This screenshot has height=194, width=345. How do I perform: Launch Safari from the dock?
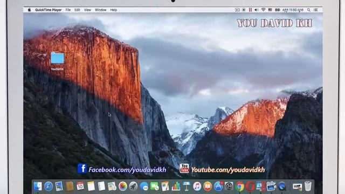[x=49, y=186]
